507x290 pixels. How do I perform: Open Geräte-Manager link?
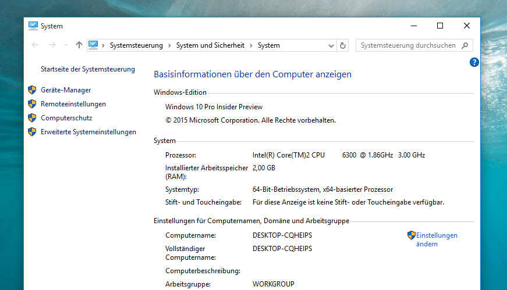[66, 90]
